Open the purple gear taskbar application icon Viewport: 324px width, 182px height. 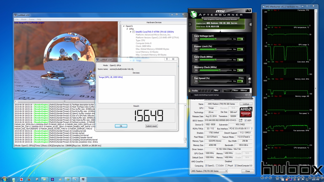pyautogui.click(x=52, y=179)
